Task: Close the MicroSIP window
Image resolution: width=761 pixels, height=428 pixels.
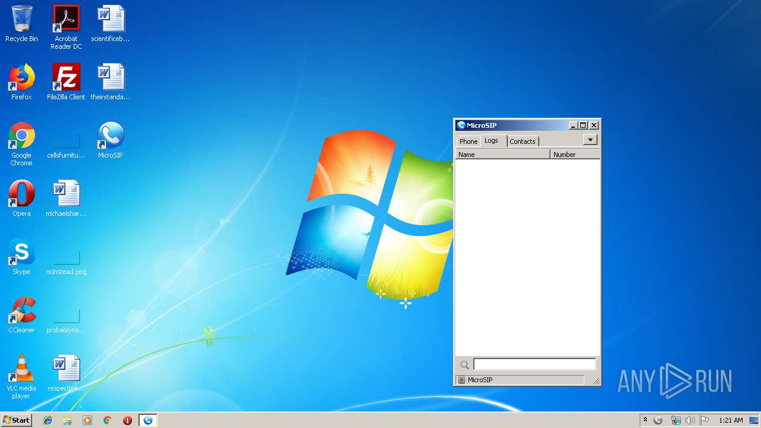Action: pyautogui.click(x=594, y=125)
